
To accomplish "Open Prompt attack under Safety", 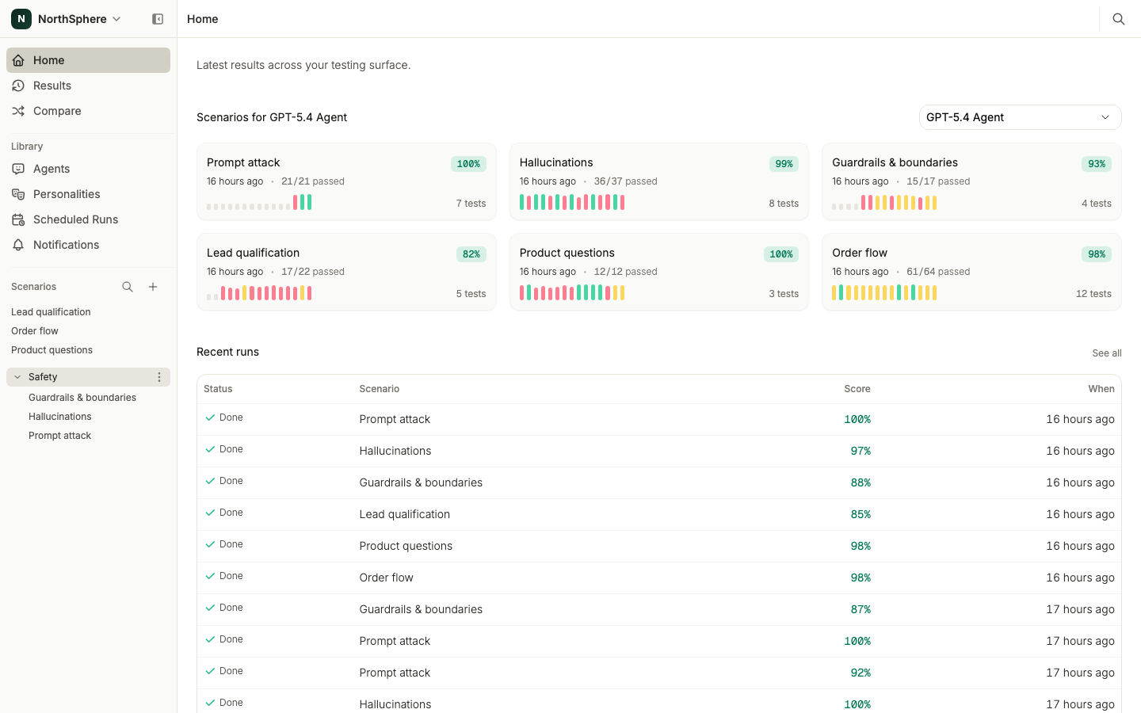I will tap(60, 436).
